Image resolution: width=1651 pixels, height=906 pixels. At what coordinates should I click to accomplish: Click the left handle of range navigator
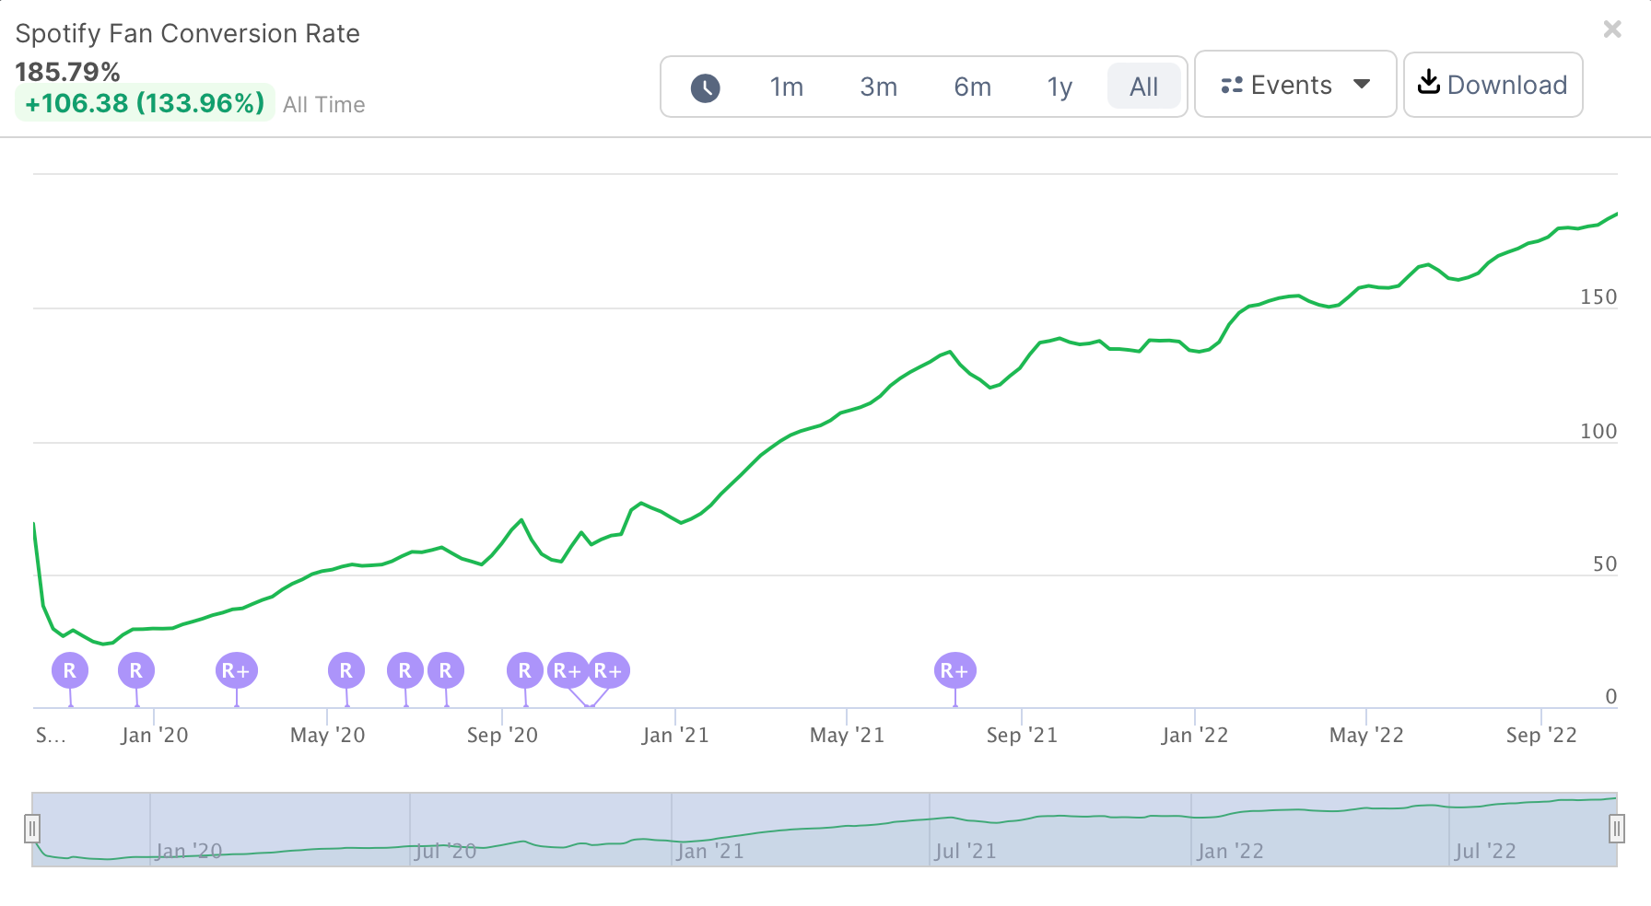tap(32, 830)
